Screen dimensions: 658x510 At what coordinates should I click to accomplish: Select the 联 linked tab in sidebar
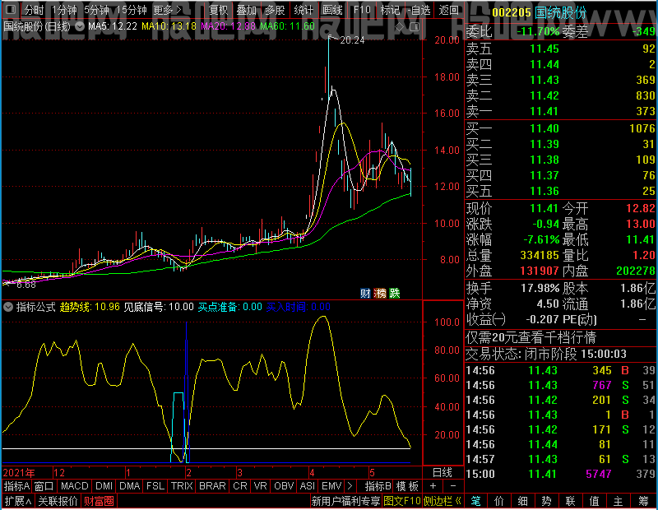(570, 501)
